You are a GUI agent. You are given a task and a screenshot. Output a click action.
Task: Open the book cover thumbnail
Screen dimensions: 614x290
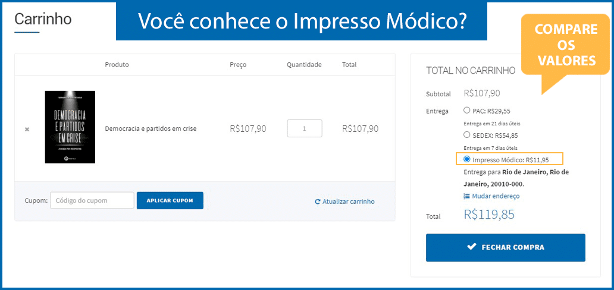point(70,127)
